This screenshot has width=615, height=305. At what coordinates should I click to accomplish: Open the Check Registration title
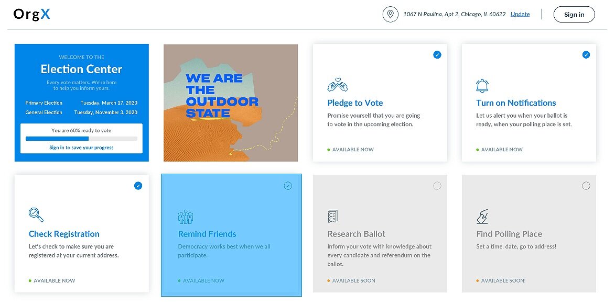pyautogui.click(x=64, y=234)
